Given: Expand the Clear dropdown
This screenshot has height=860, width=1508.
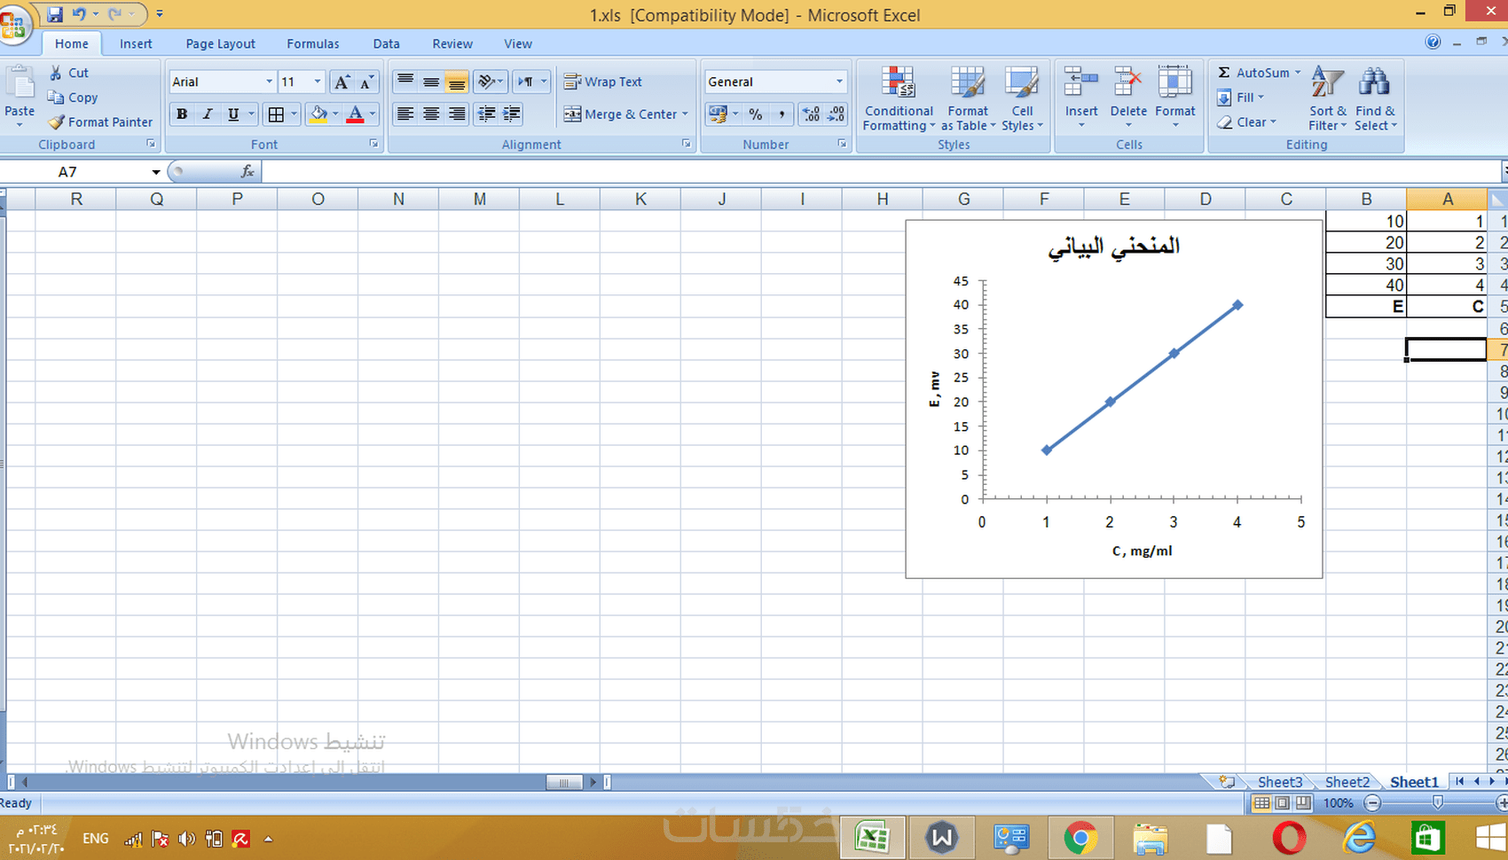Looking at the screenshot, I should coord(1273,122).
